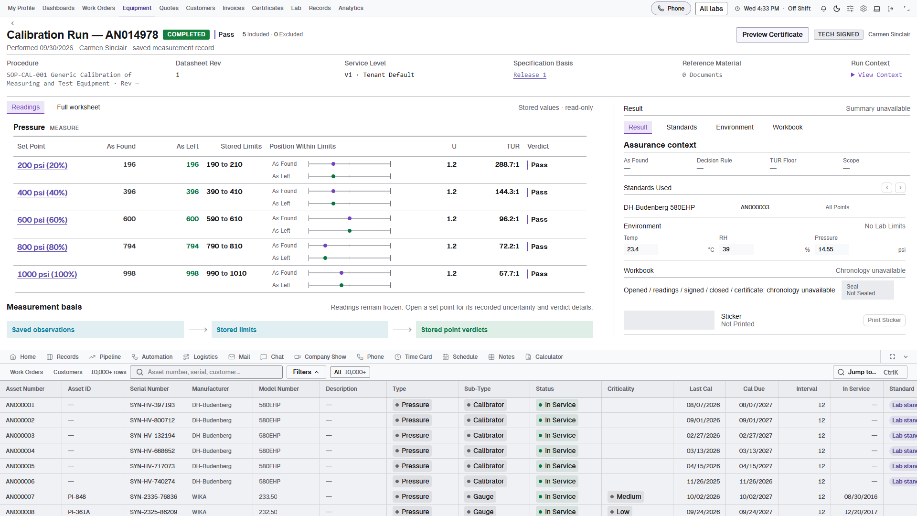Viewport: 917px width, 516px height.
Task: Open the Workbook result tab
Action: tap(788, 127)
